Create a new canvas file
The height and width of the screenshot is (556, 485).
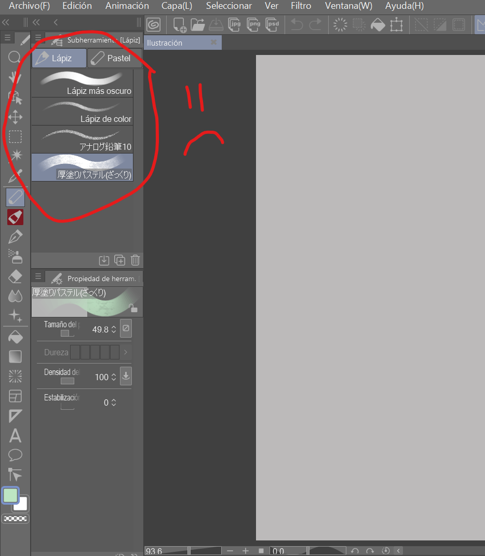pyautogui.click(x=180, y=25)
